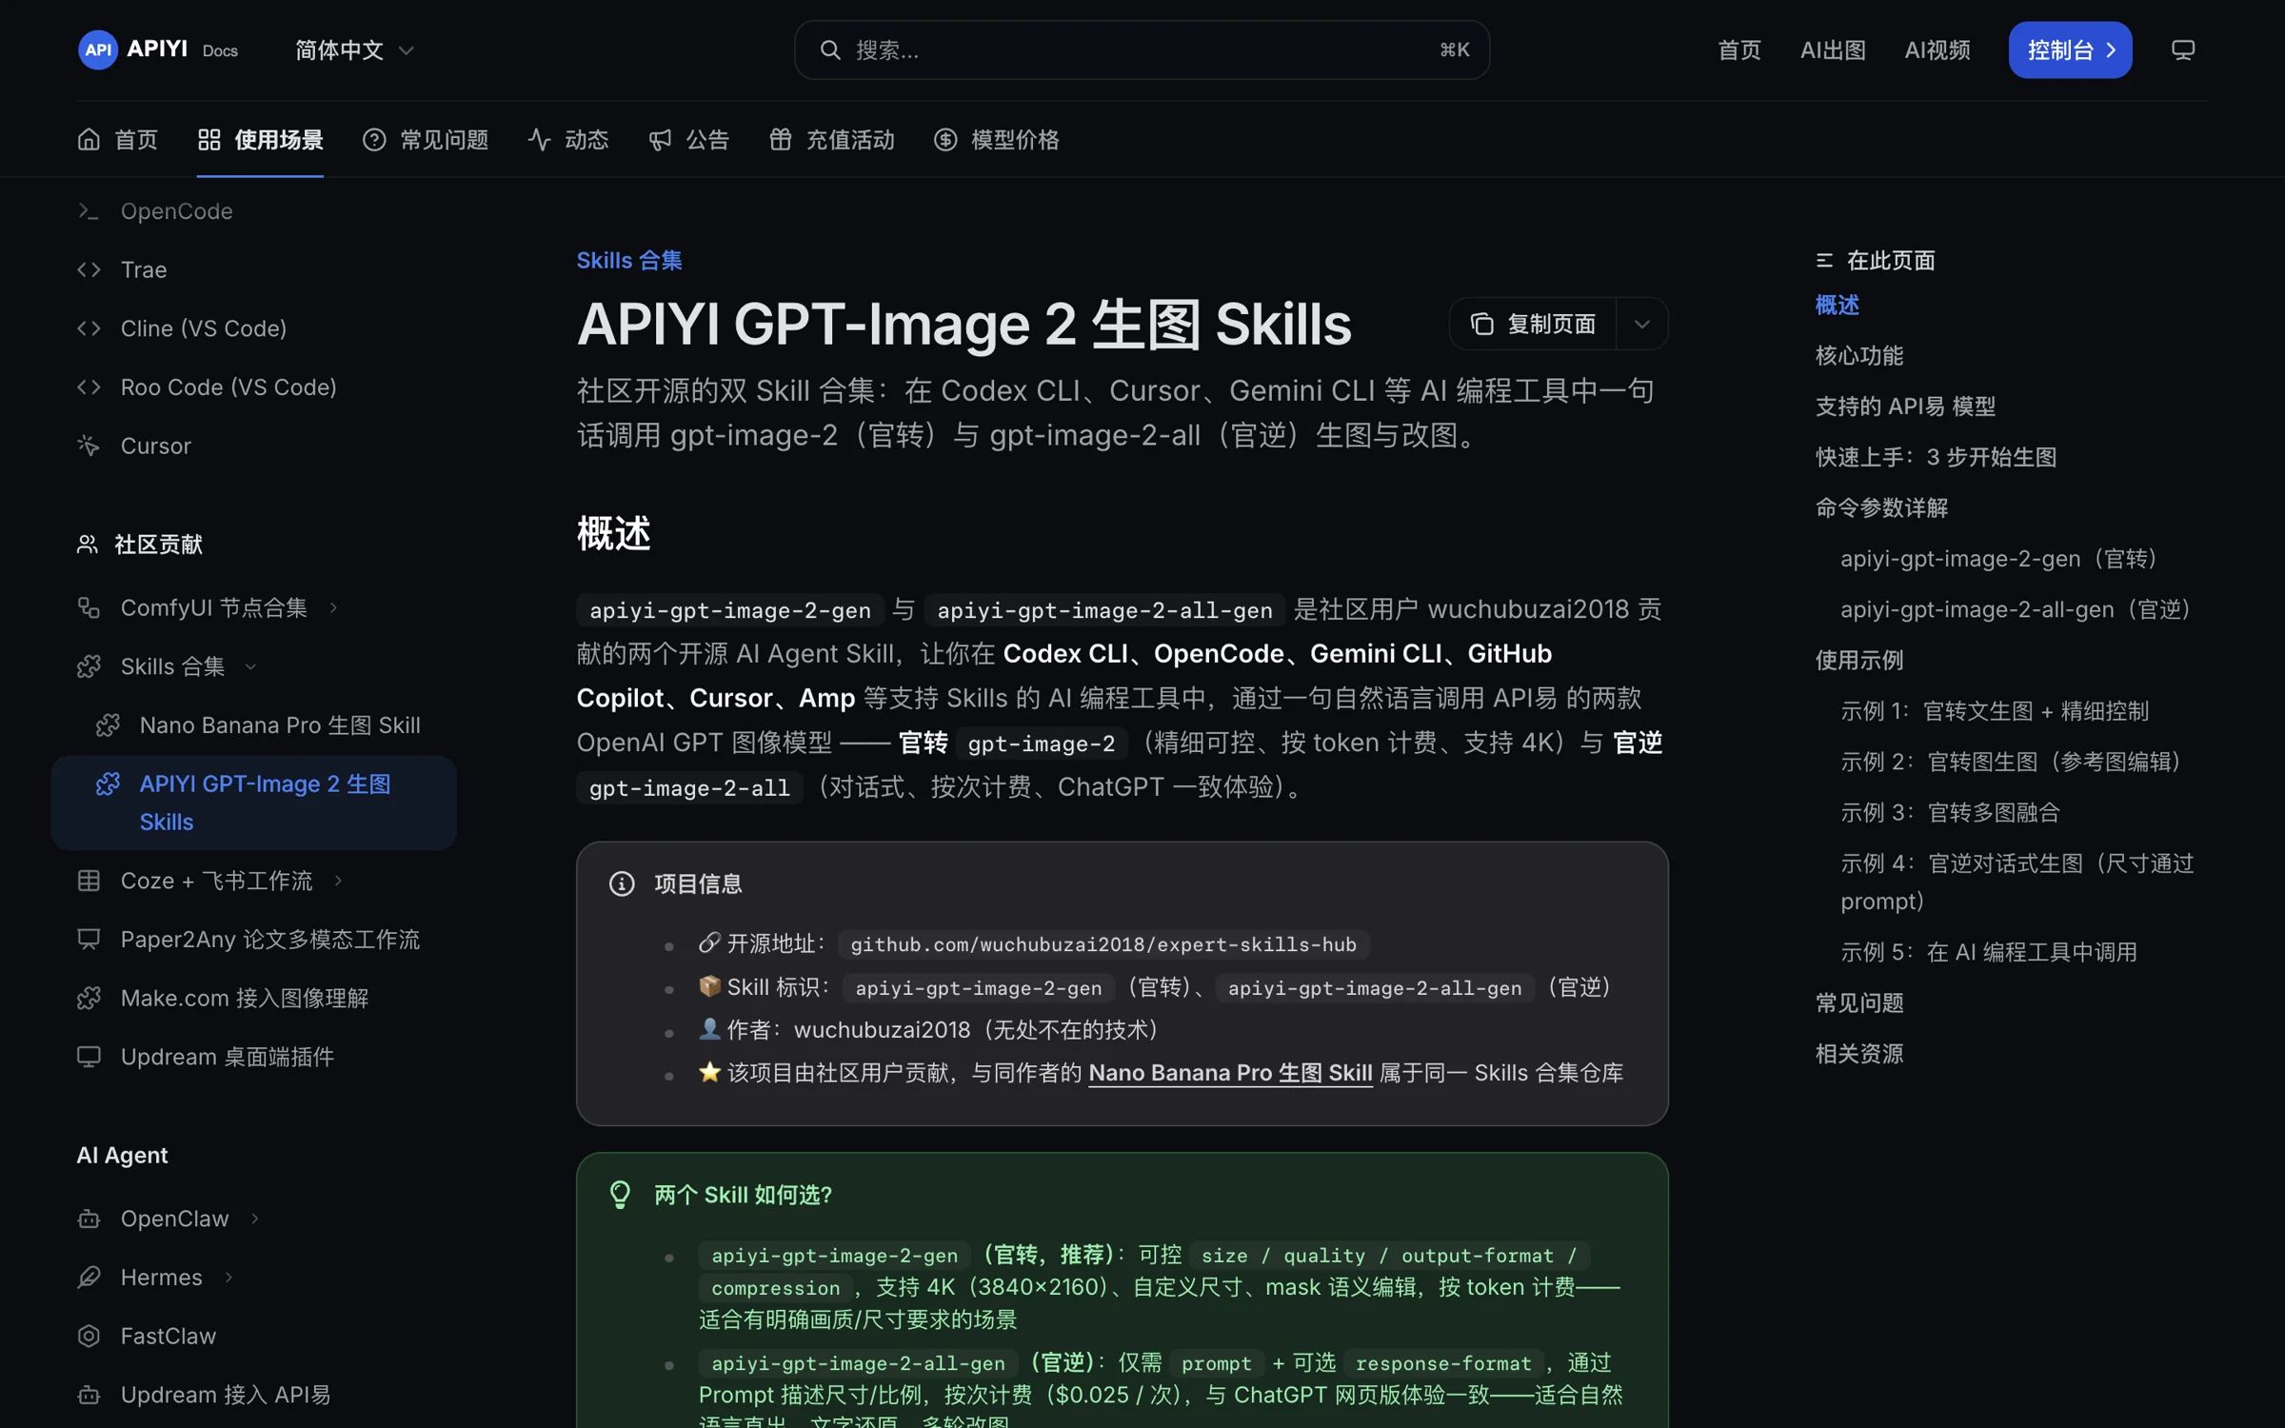Click the copy icon in 复制页面 button
Screen dimensions: 2285x1428
click(1481, 325)
